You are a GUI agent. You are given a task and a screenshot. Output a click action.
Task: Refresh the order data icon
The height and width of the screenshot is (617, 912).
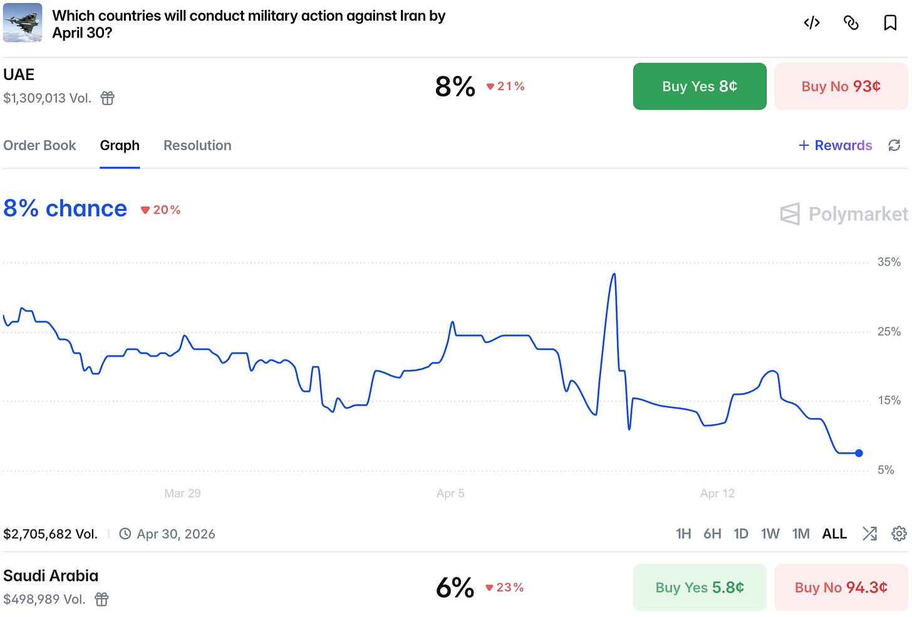point(894,145)
